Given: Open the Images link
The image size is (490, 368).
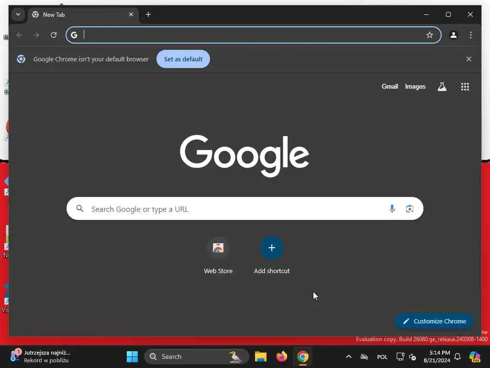Looking at the screenshot, I should click(x=415, y=86).
